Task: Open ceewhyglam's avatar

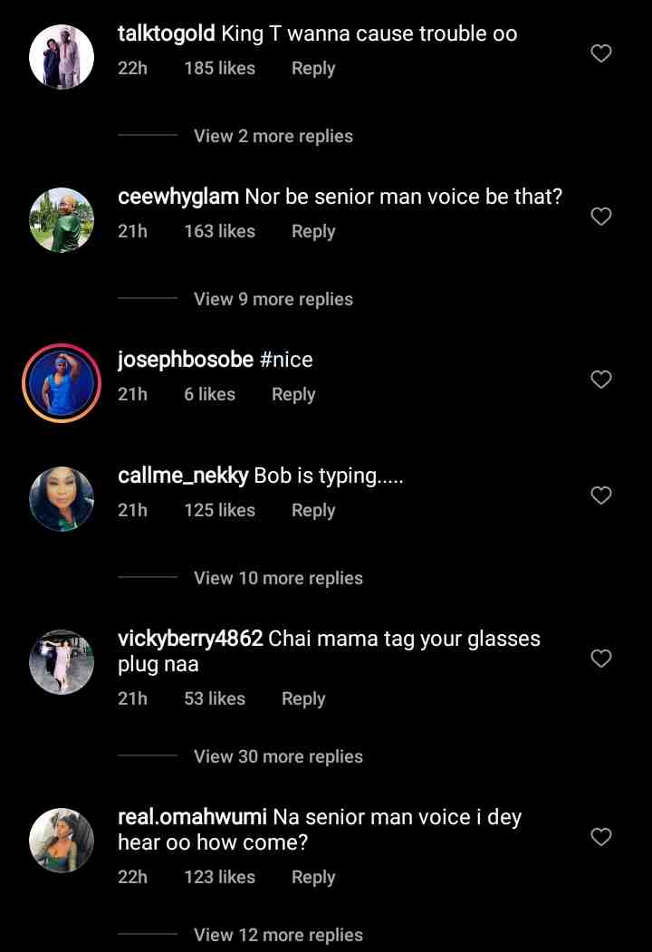Action: pyautogui.click(x=62, y=220)
